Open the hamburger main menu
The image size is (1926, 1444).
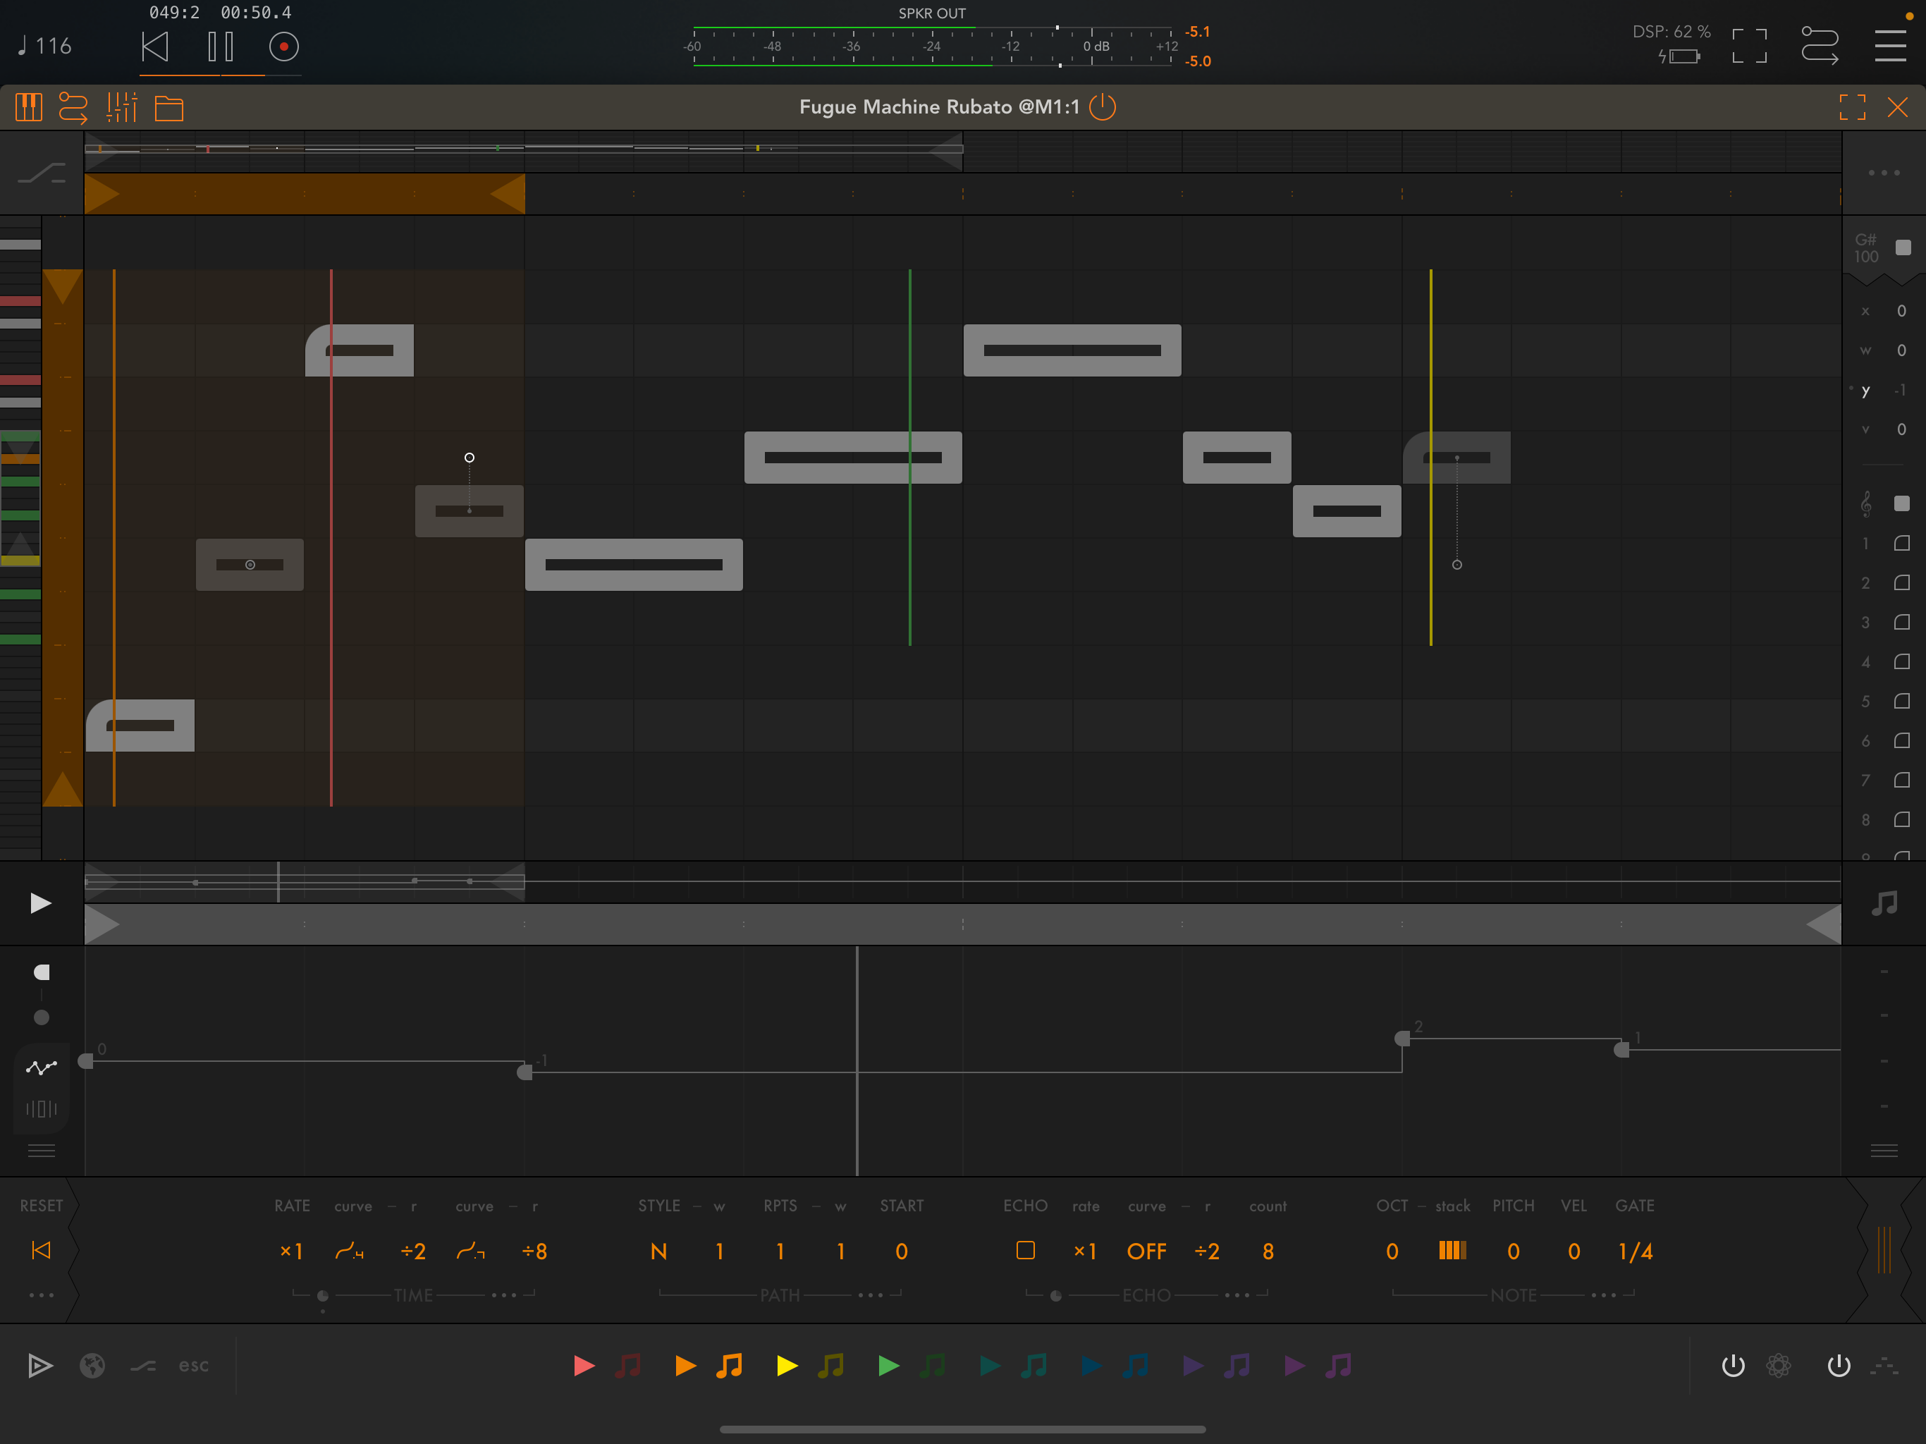(1889, 46)
